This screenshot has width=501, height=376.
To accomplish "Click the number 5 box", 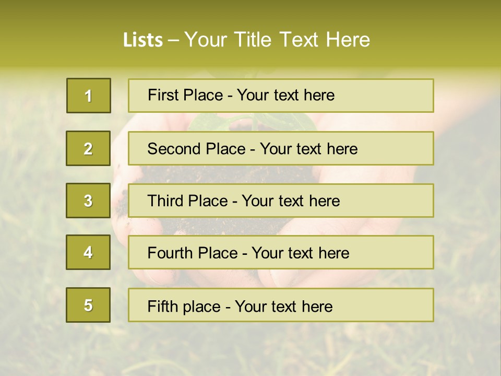I will [x=88, y=305].
